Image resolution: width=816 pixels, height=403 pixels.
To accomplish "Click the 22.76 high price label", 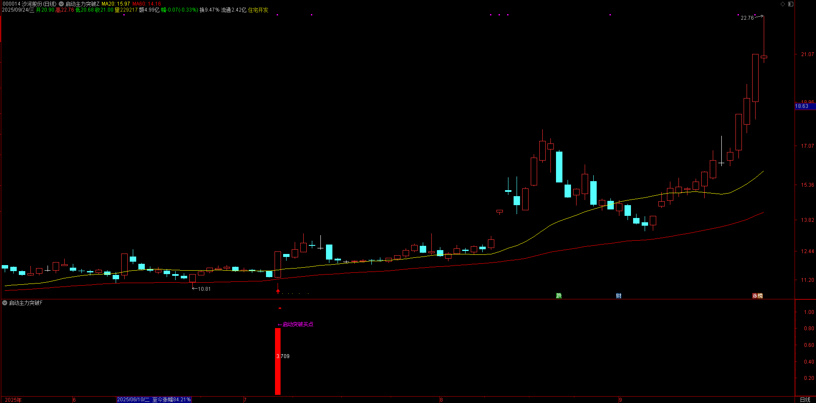I will pyautogui.click(x=747, y=18).
